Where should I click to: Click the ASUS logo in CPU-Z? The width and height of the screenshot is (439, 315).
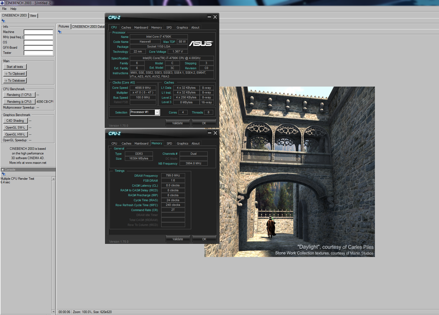coord(201,43)
